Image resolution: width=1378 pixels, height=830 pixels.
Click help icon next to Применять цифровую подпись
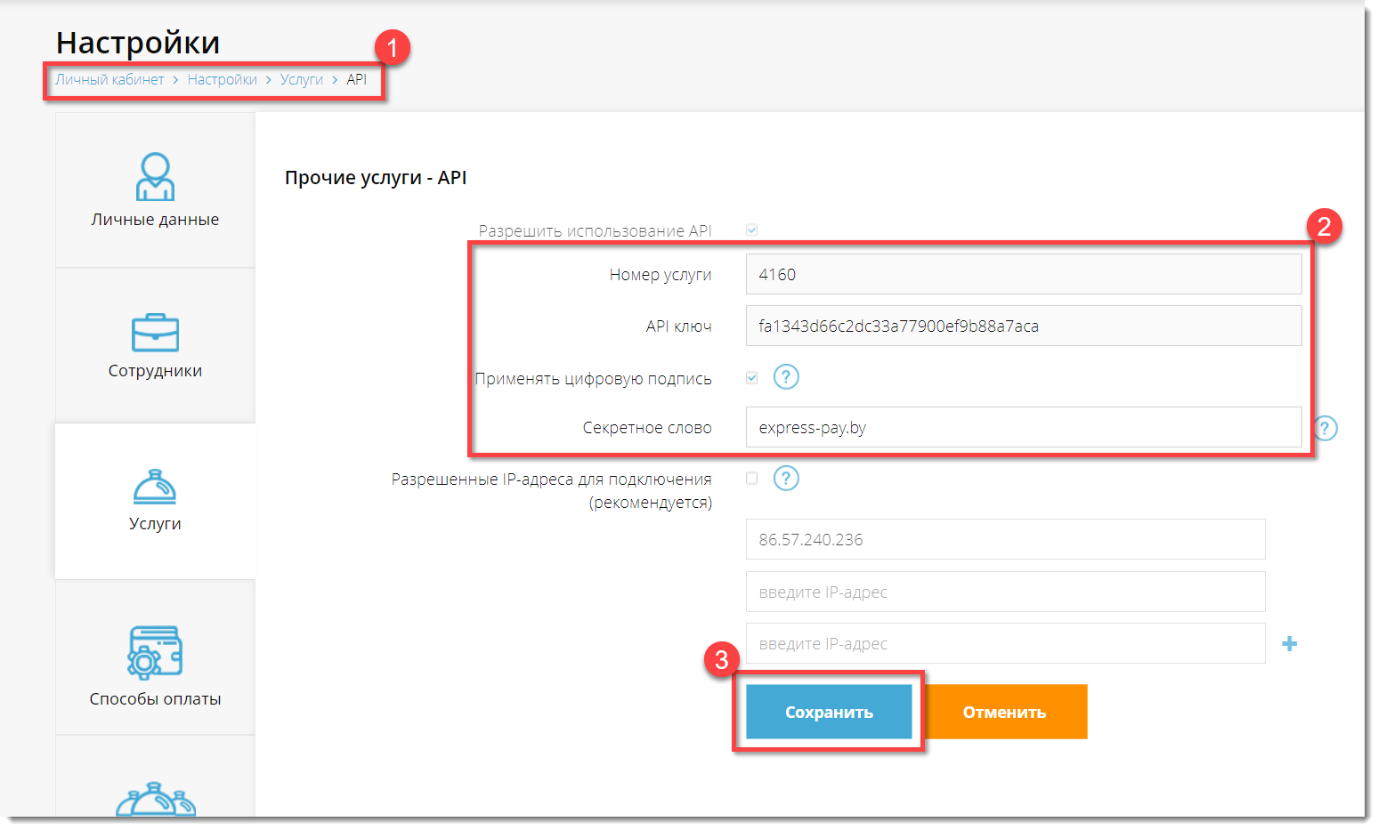786,377
